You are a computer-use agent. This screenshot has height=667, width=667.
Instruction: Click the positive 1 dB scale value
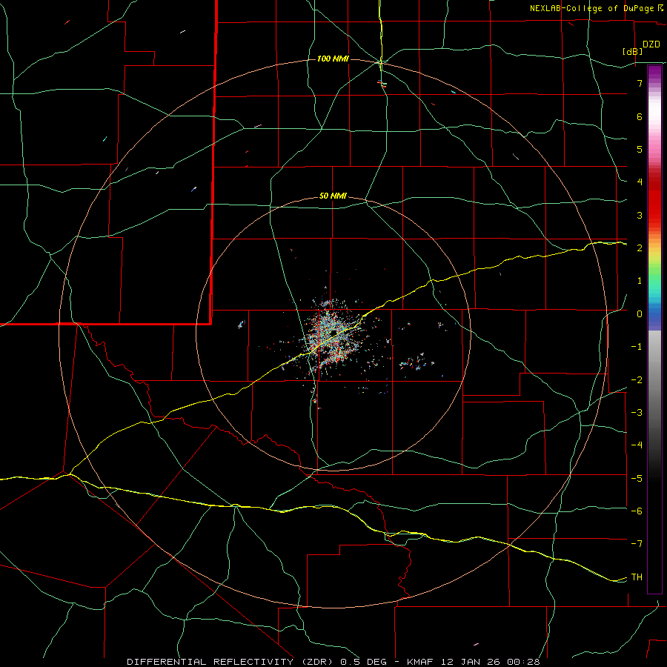[x=640, y=281]
